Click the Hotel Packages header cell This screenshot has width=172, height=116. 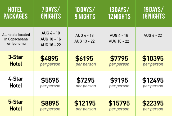pos(16,13)
